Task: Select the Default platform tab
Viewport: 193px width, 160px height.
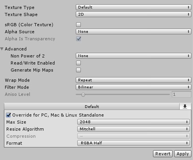Action: (92, 106)
